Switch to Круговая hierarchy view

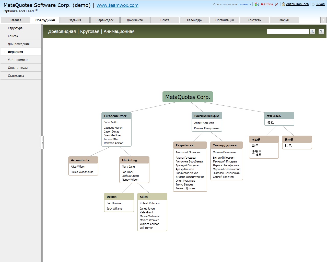(90, 31)
